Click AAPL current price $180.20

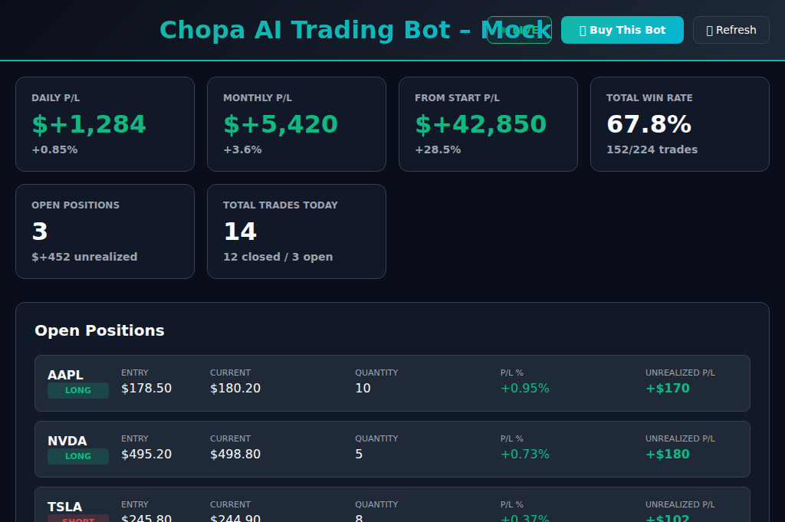click(x=235, y=389)
